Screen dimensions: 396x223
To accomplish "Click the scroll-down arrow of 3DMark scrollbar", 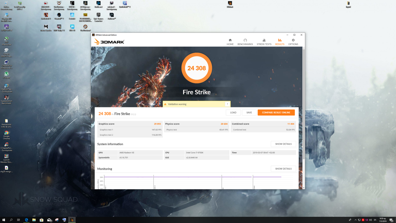I will tap(303, 188).
